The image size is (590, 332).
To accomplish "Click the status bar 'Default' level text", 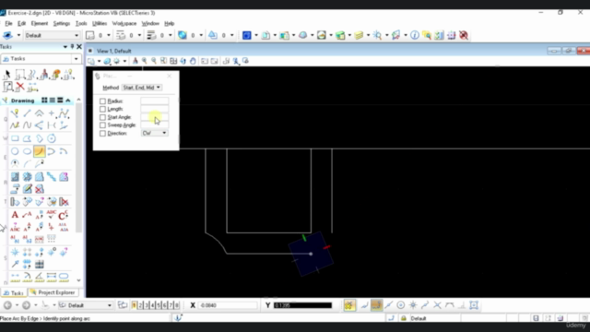I will pos(418,318).
